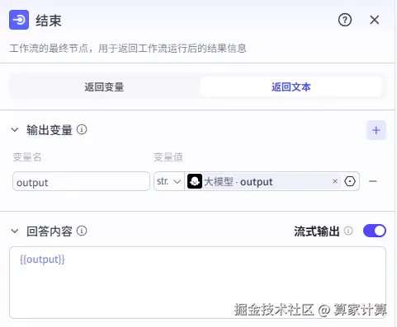Click the 回答内容 section heading

click(50, 231)
